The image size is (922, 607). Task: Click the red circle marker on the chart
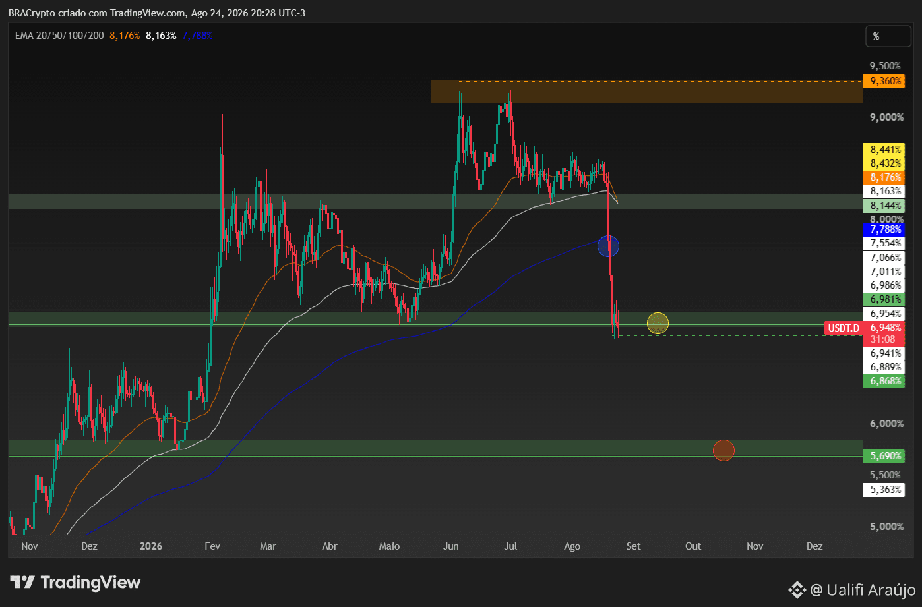[723, 451]
